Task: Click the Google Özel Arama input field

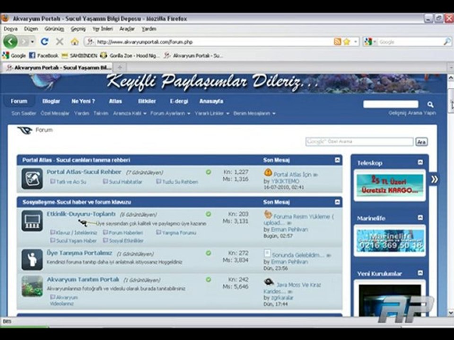Action: (x=359, y=142)
